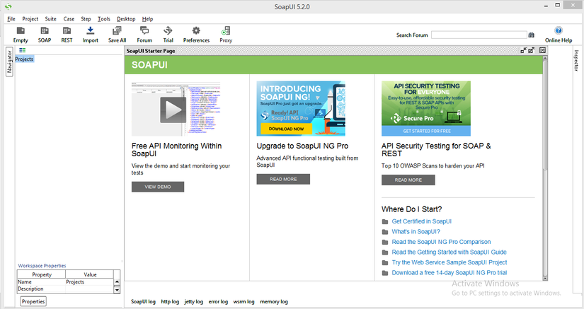
Task: Maximize the starter page internal frame
Action: (x=532, y=50)
